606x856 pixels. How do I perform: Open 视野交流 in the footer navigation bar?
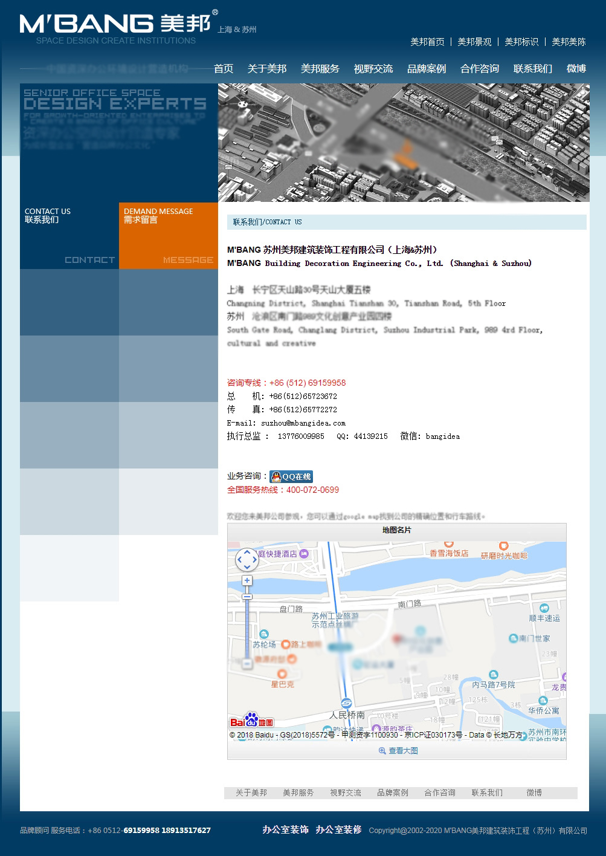346,793
